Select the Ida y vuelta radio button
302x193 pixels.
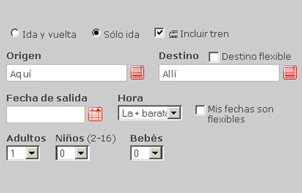tap(15, 33)
